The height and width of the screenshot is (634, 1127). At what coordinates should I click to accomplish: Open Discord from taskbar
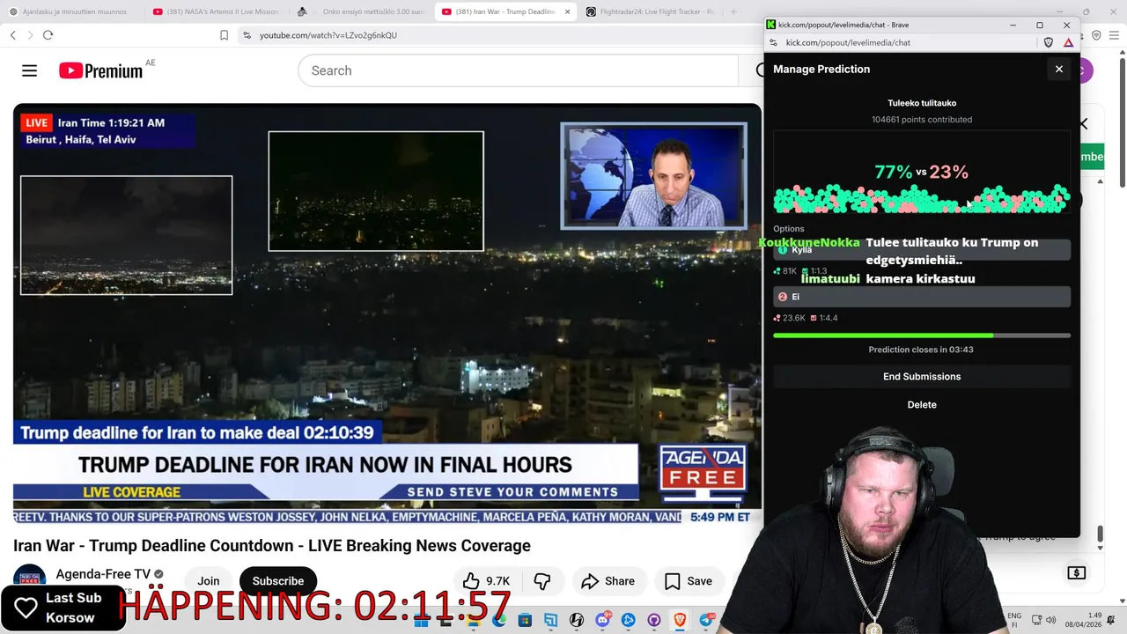point(602,621)
